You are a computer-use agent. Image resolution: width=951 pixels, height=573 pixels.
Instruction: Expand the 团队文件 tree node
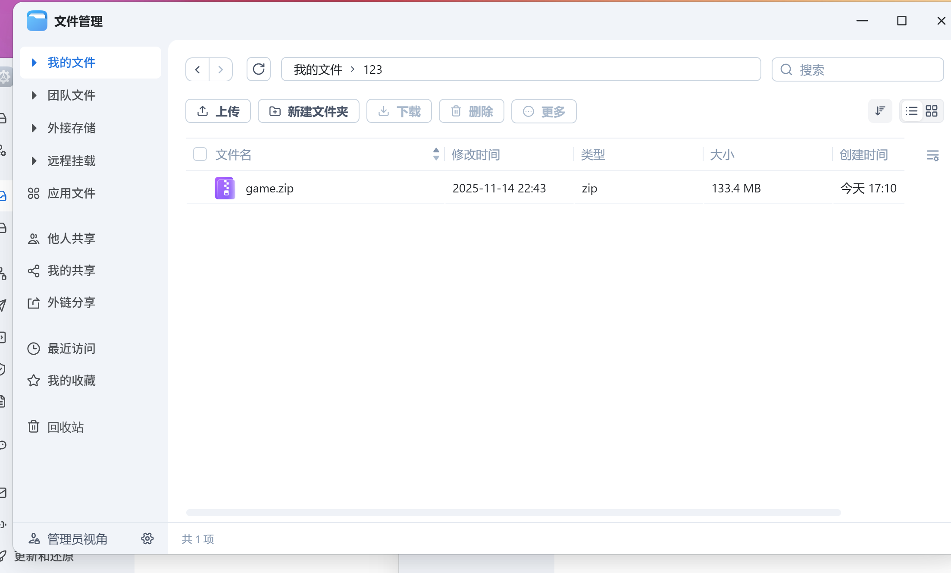(x=34, y=95)
